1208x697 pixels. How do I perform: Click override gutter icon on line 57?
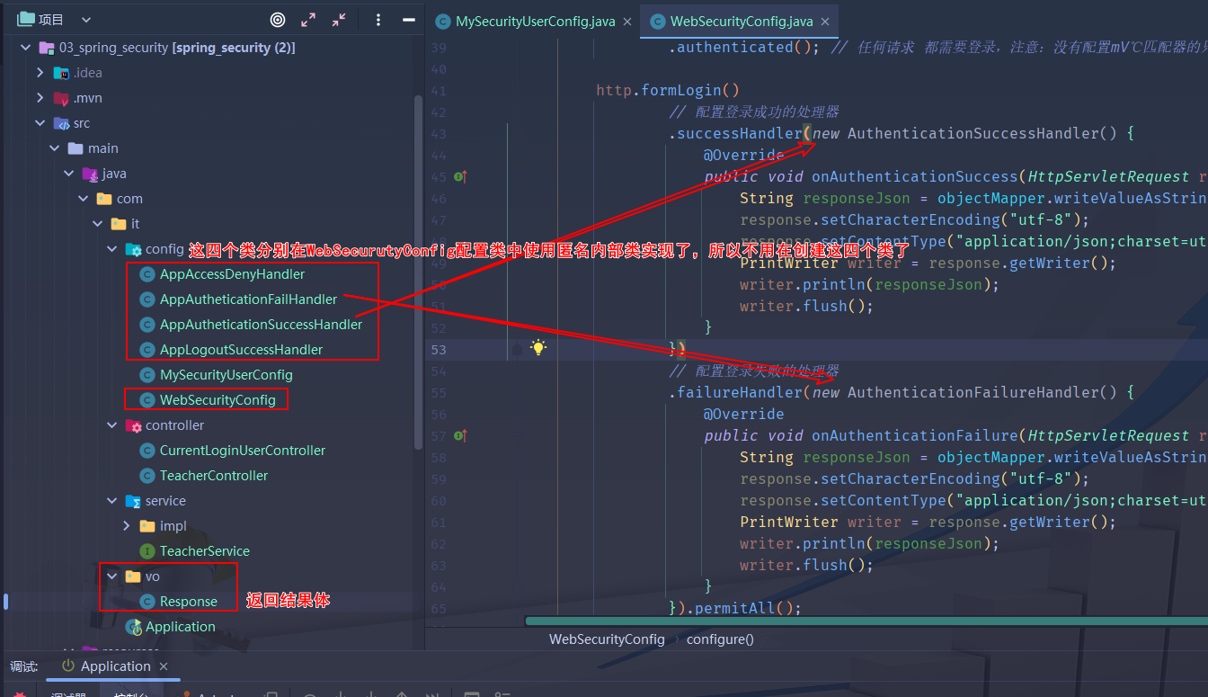pyautogui.click(x=460, y=436)
